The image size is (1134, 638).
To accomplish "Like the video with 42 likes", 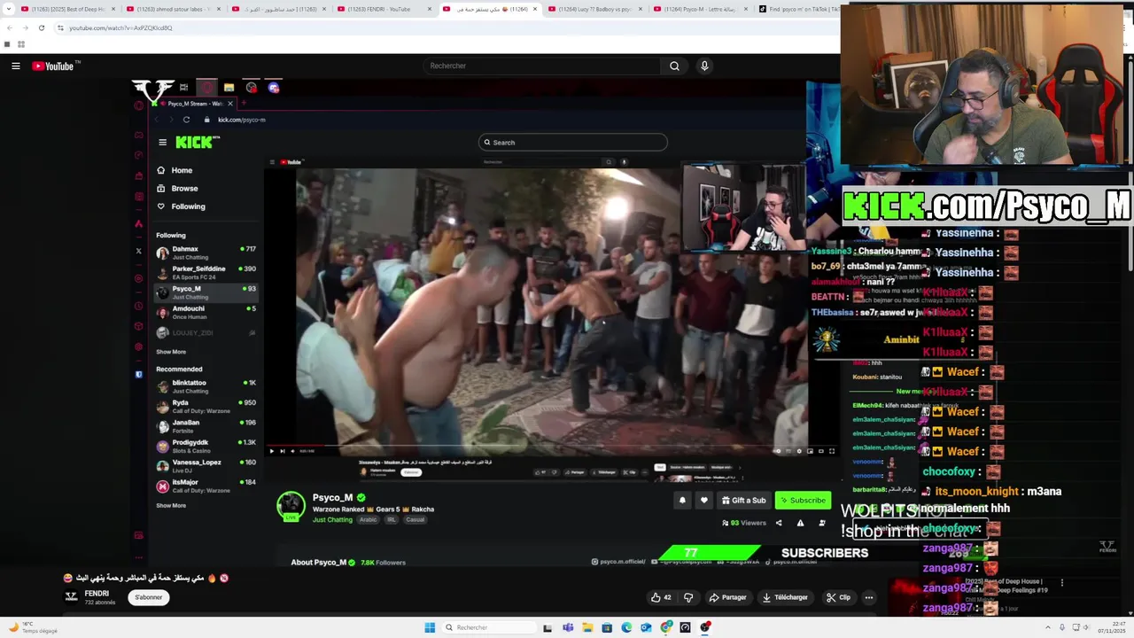I will point(661,597).
